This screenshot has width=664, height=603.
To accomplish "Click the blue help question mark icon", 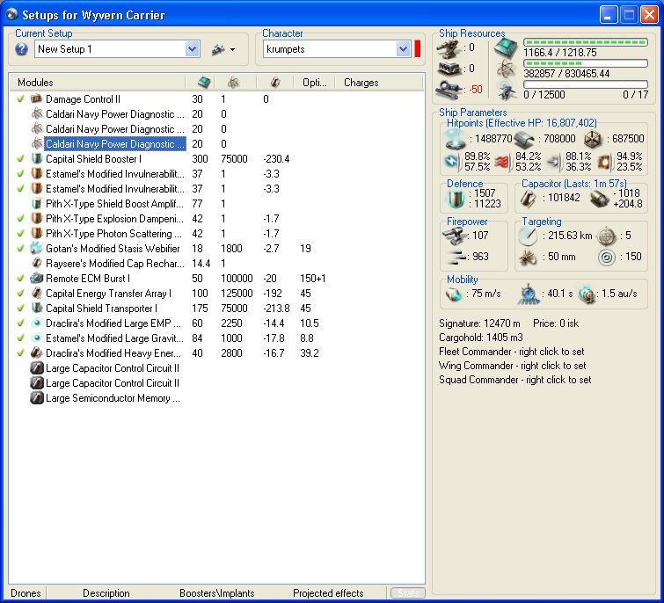I will (x=21, y=49).
